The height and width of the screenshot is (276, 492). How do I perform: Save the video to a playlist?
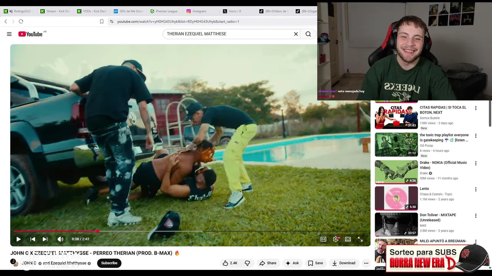(x=315, y=263)
